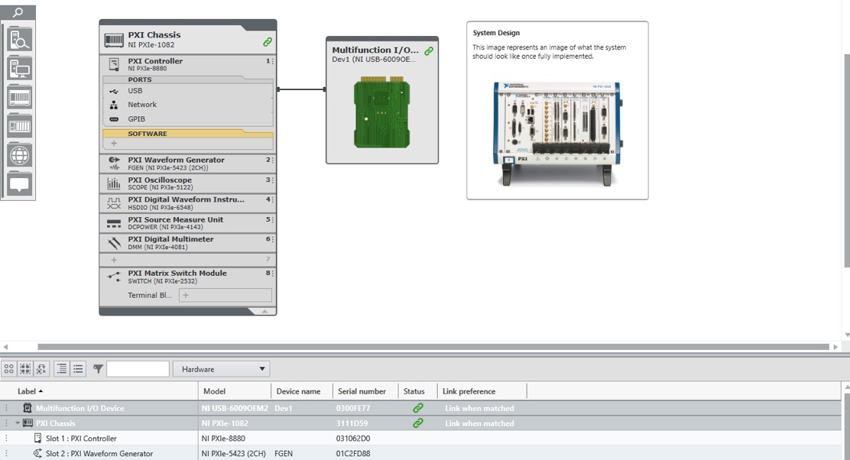850x460 pixels.
Task: Open the Hardware view dropdown
Action: click(x=222, y=369)
